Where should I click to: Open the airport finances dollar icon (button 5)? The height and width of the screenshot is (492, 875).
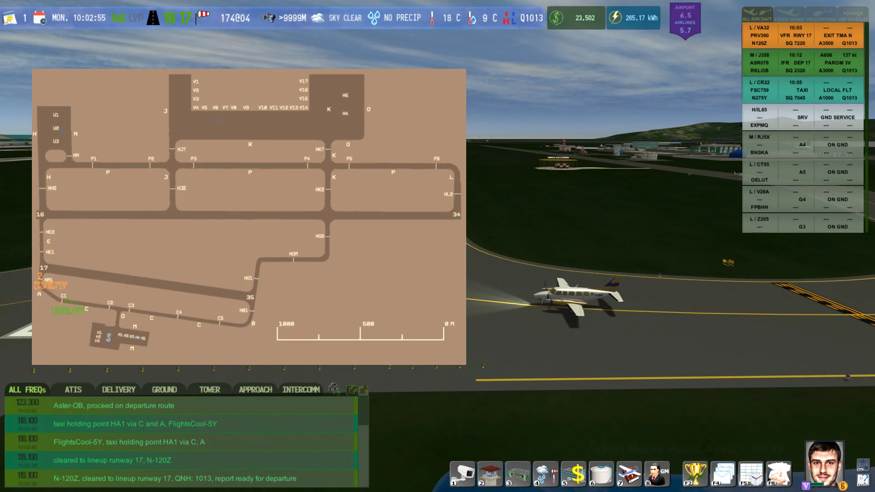(x=573, y=474)
